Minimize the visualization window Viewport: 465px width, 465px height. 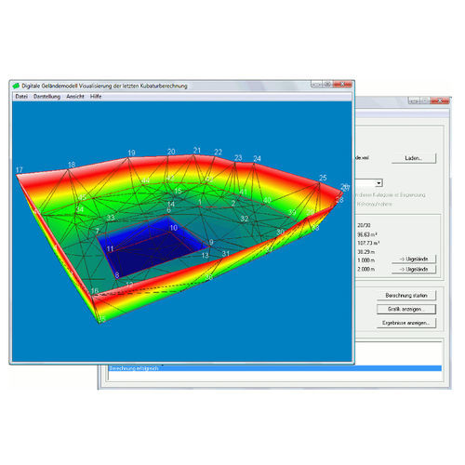316,84
